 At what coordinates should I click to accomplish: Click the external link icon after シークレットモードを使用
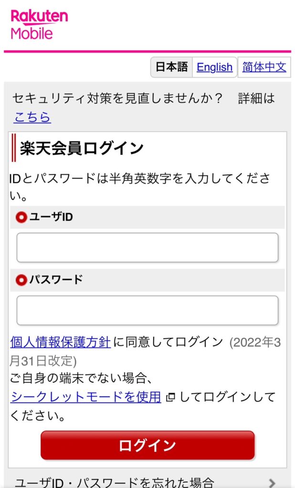pyautogui.click(x=169, y=397)
